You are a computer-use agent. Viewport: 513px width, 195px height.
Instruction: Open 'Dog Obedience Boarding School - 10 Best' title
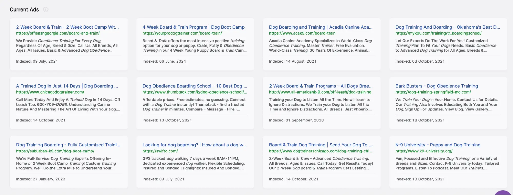[195, 86]
